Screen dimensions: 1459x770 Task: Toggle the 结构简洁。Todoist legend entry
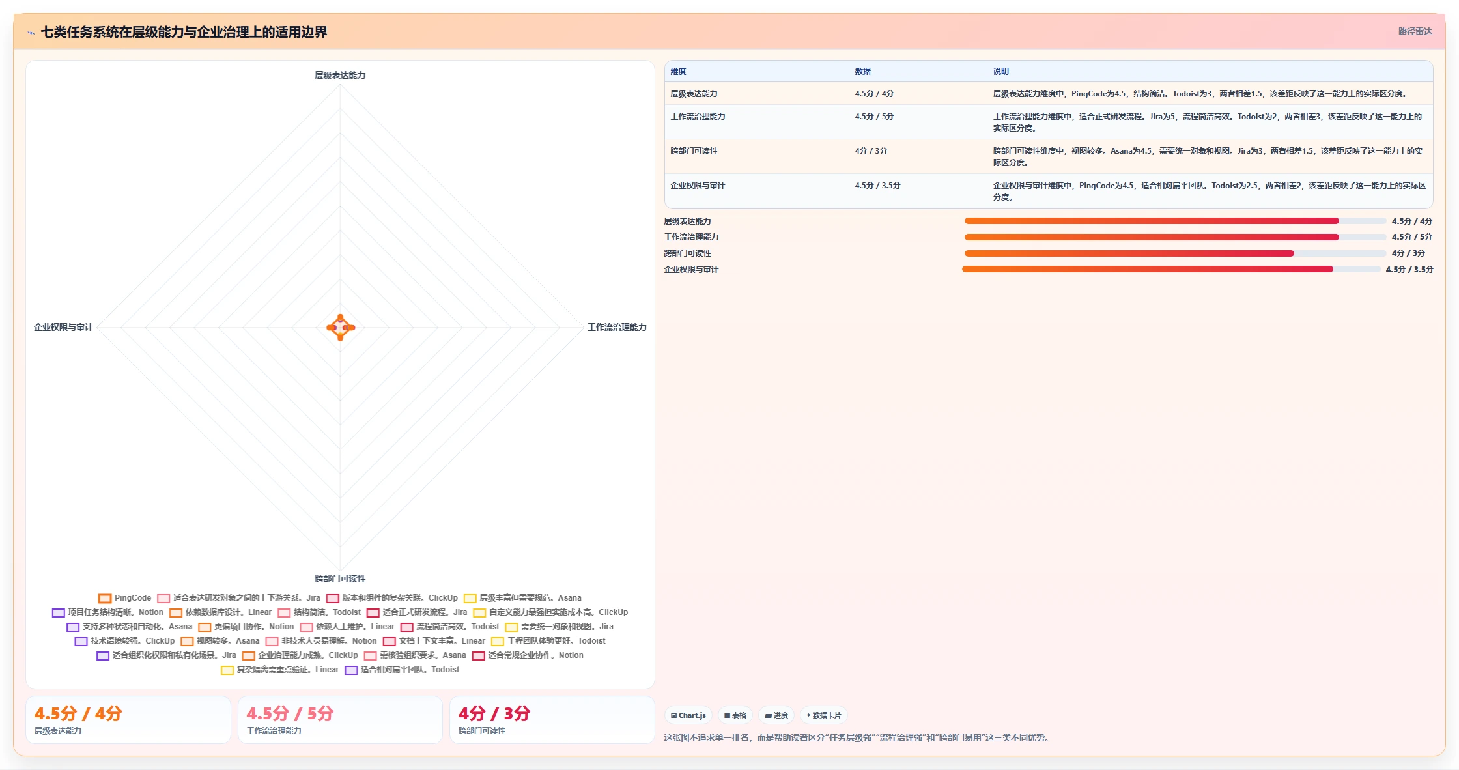pos(319,612)
